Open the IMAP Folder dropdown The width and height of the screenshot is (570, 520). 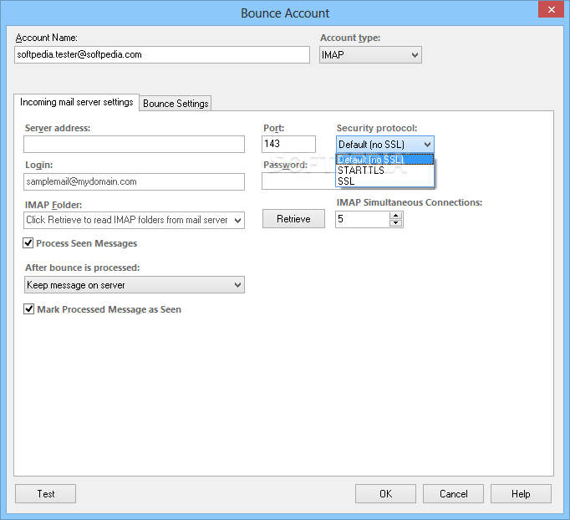pyautogui.click(x=134, y=220)
